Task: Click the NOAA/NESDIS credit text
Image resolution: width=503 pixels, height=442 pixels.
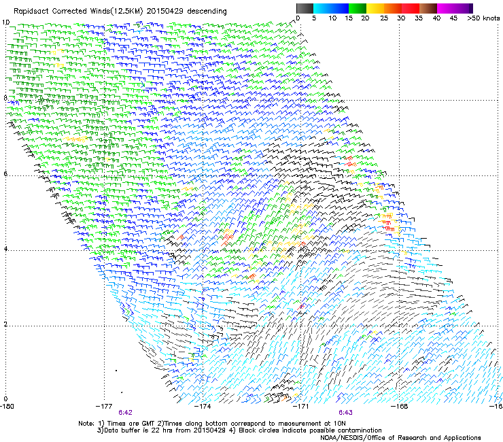Action: point(400,438)
